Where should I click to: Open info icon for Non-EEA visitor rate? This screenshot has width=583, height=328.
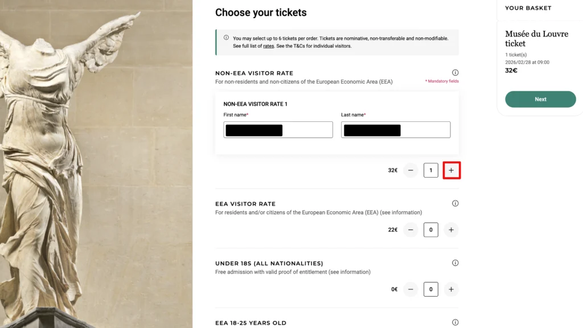(455, 73)
